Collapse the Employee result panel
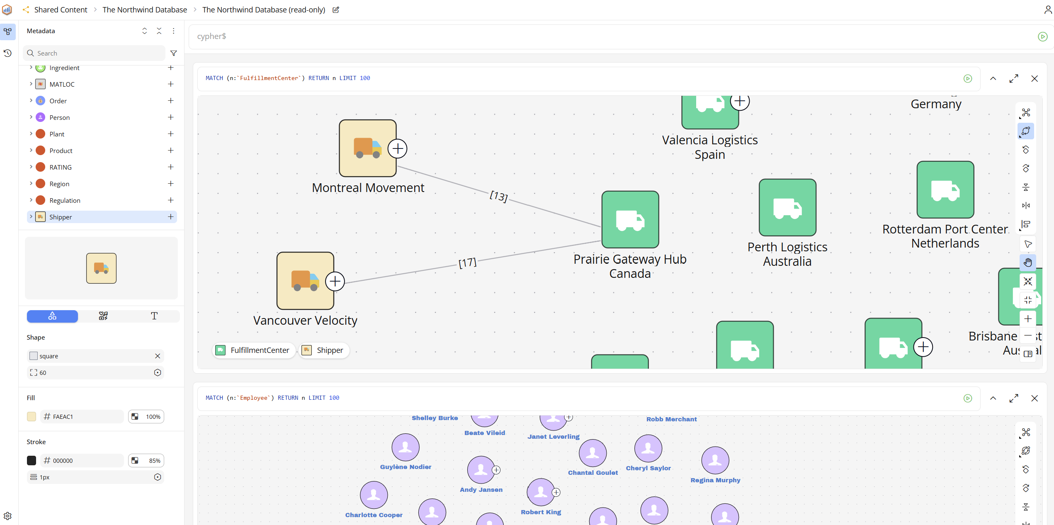This screenshot has height=525, width=1054. click(x=993, y=398)
